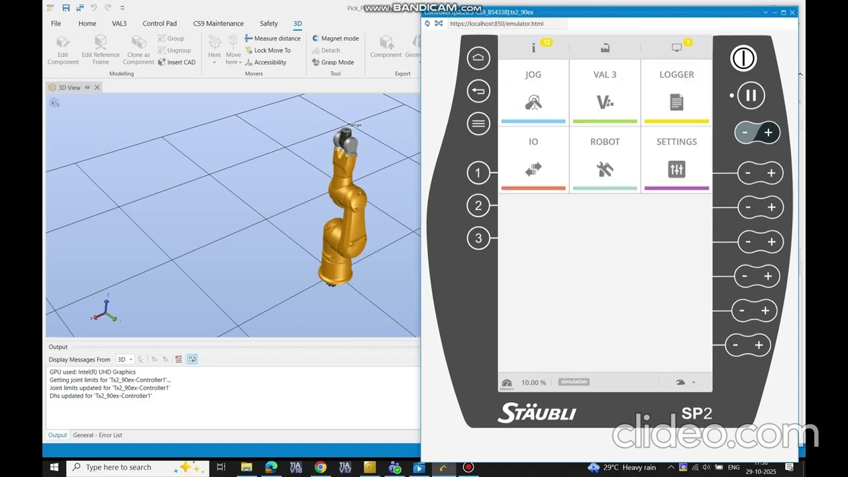Tap the pendant pause button

click(x=751, y=95)
